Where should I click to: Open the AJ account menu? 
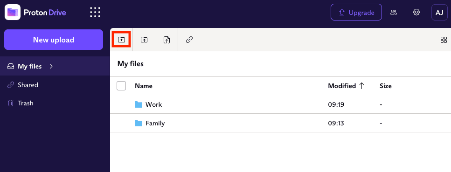click(439, 13)
